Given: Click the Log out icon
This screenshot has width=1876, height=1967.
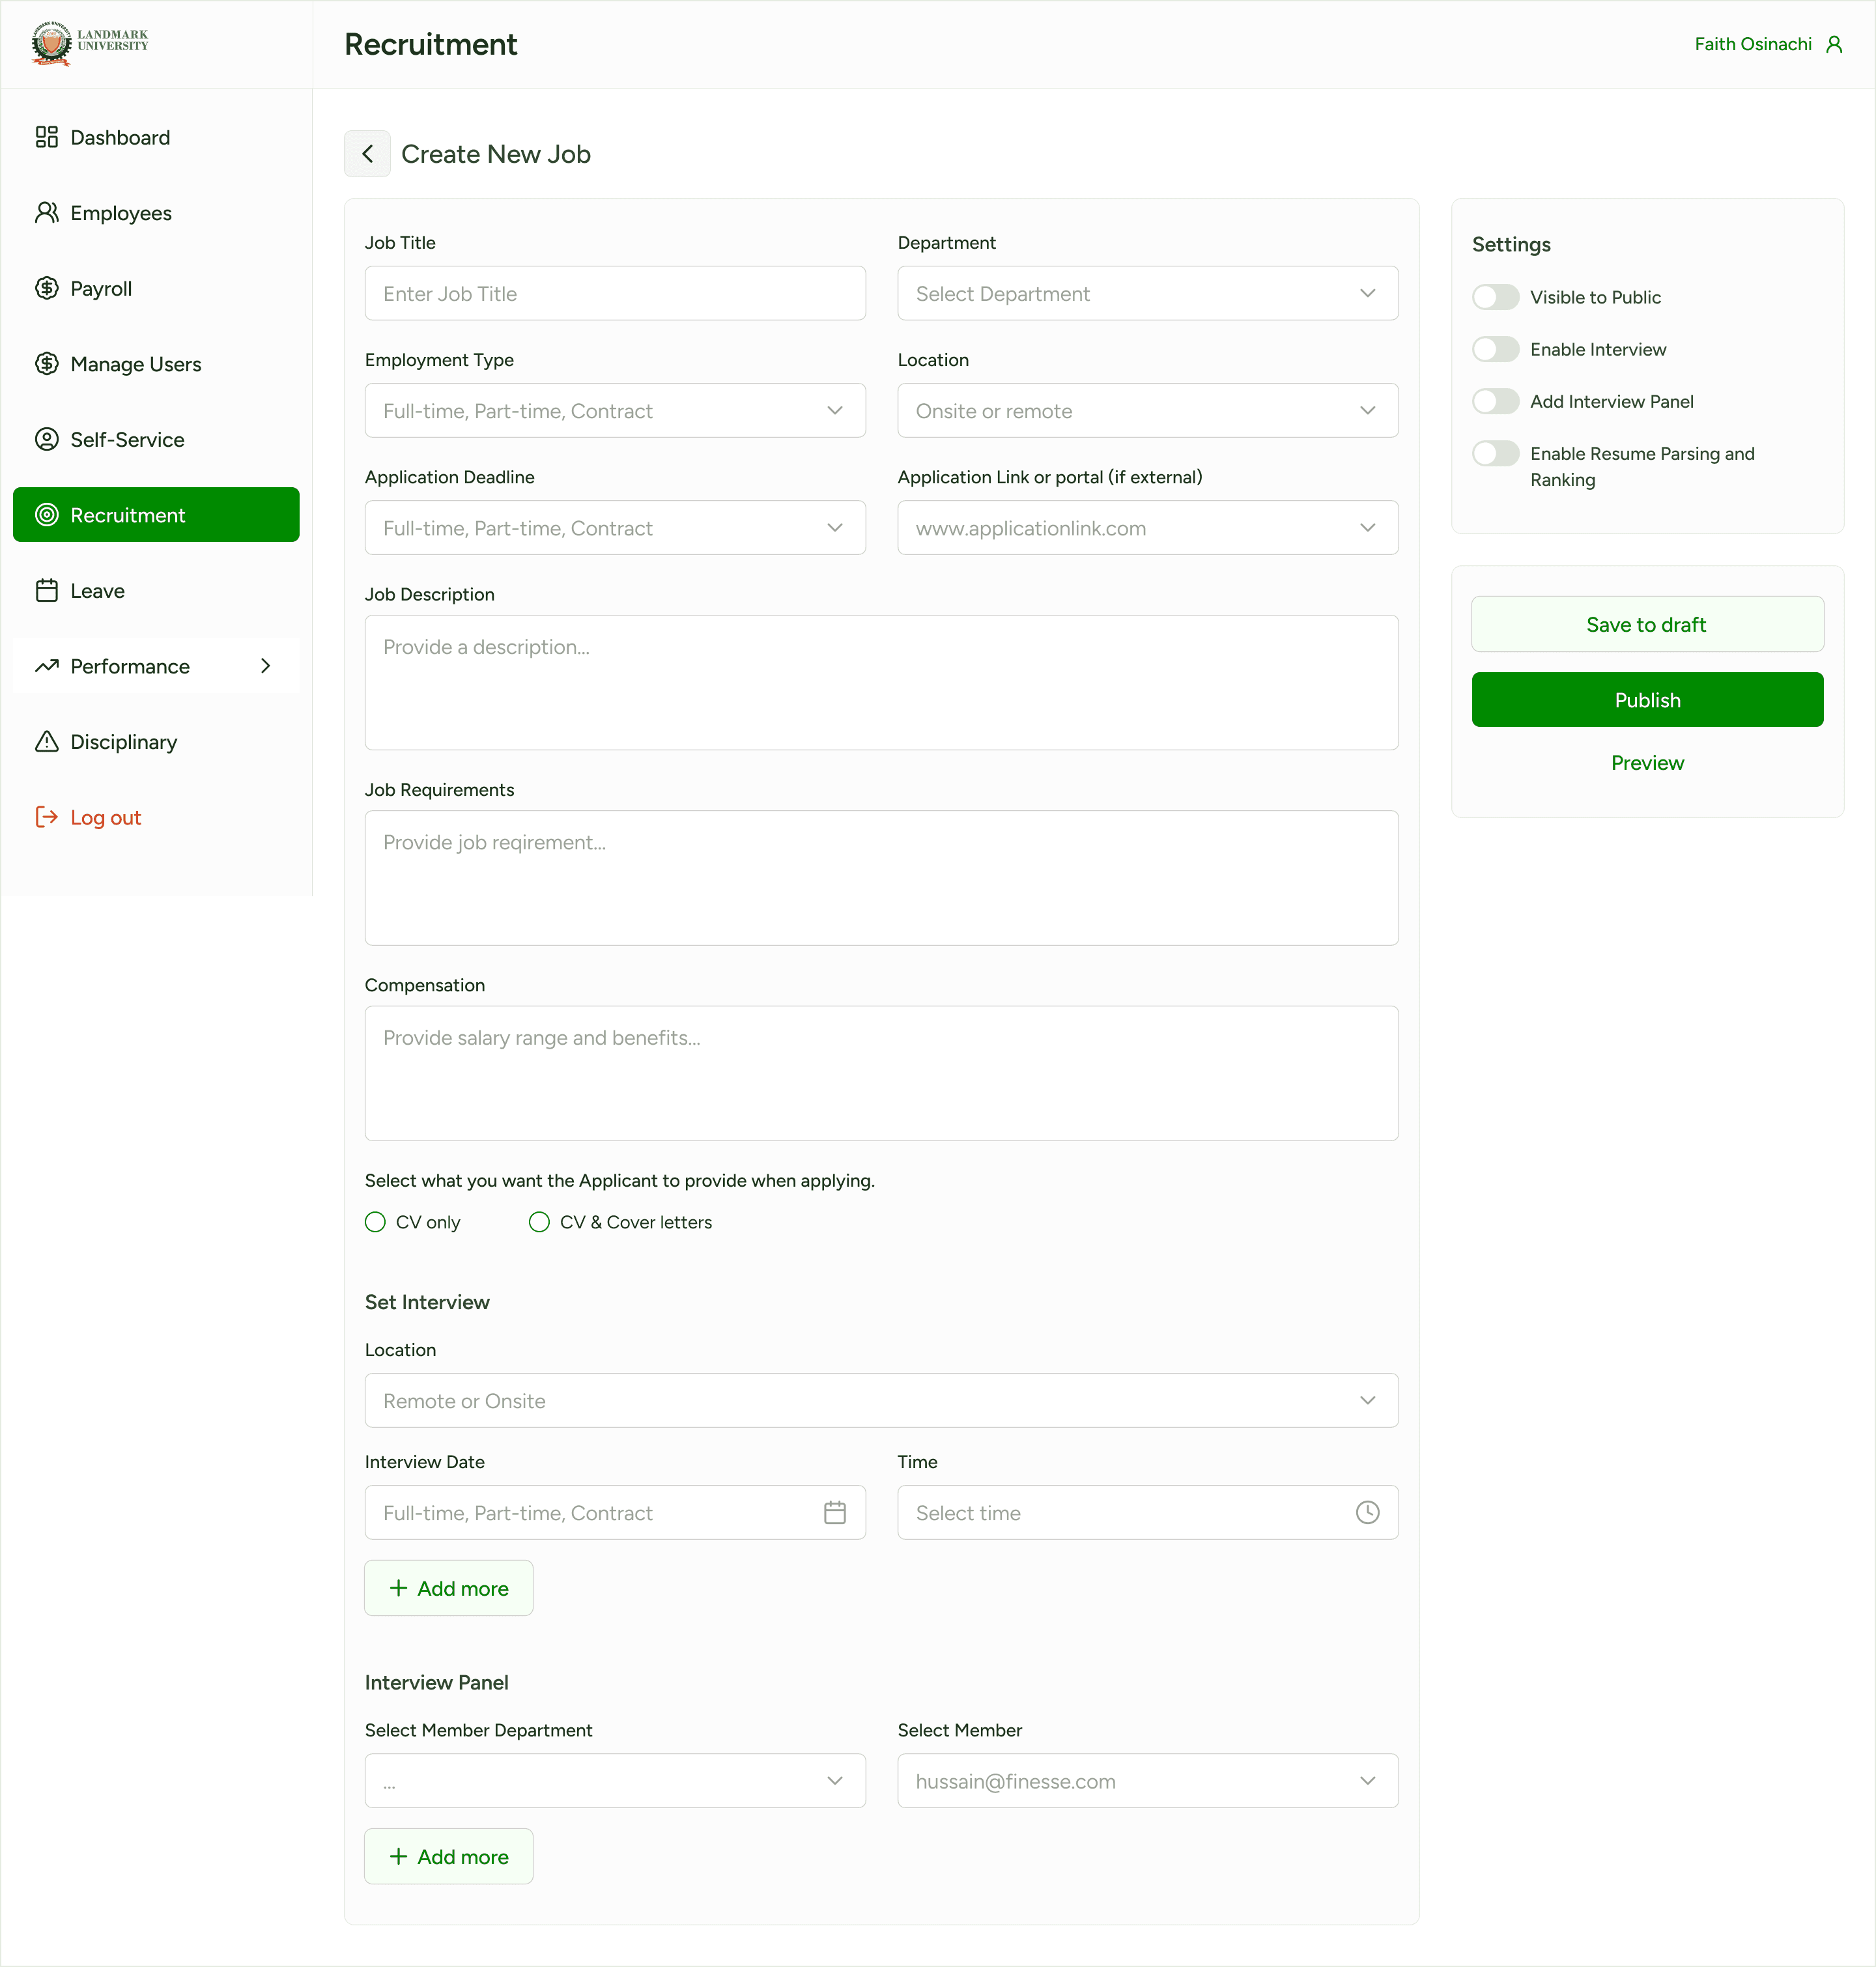Looking at the screenshot, I should (x=46, y=817).
